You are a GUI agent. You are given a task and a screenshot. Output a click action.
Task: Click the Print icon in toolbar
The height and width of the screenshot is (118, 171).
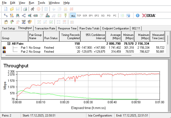(25, 9)
